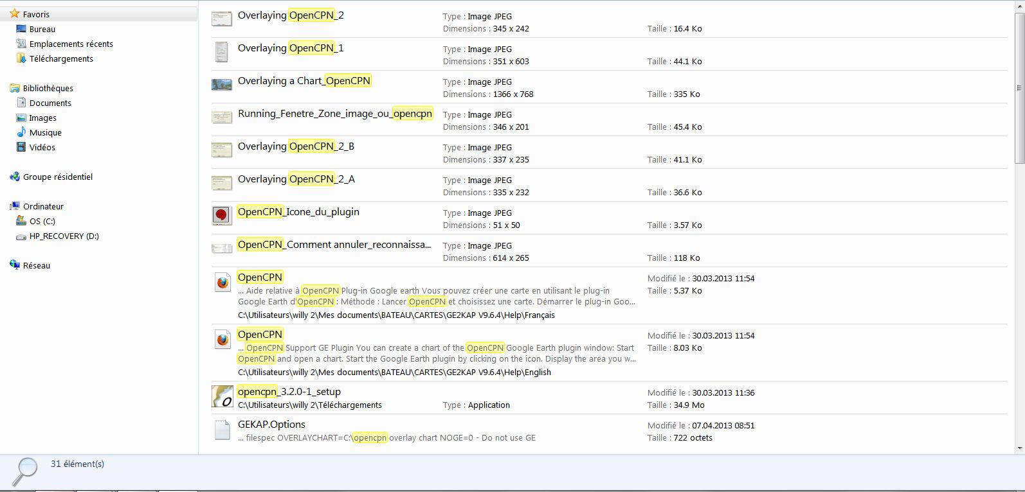Click the Vidéos film icon

point(21,147)
